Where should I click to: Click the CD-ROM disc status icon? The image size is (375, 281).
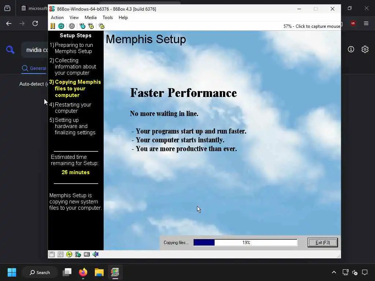click(x=69, y=255)
